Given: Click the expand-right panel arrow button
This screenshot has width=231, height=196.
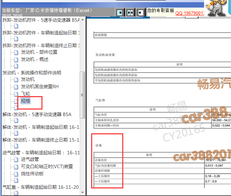Looking at the screenshot, I should [x=120, y=13].
